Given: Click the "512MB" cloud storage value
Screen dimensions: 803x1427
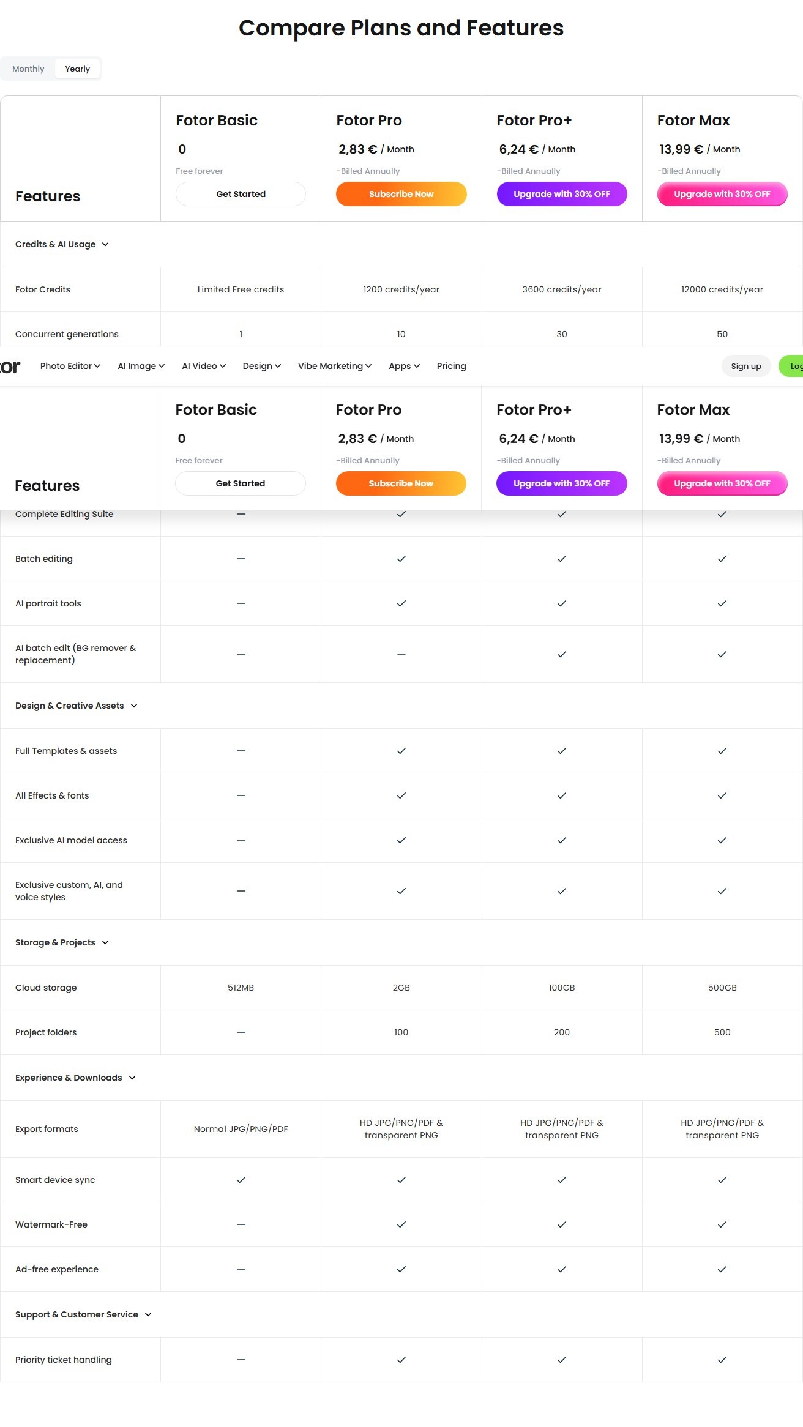Looking at the screenshot, I should 241,988.
